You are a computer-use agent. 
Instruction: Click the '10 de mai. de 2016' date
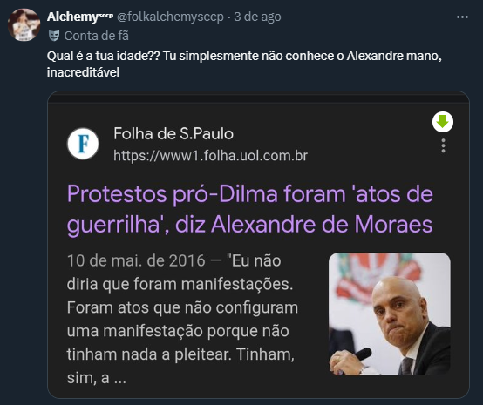(x=136, y=260)
